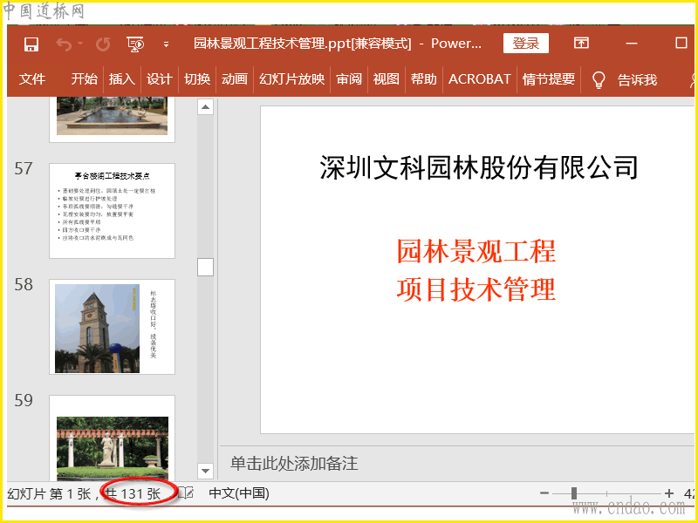Select the ACROBAT tab
The height and width of the screenshot is (523, 698).
[x=479, y=79]
